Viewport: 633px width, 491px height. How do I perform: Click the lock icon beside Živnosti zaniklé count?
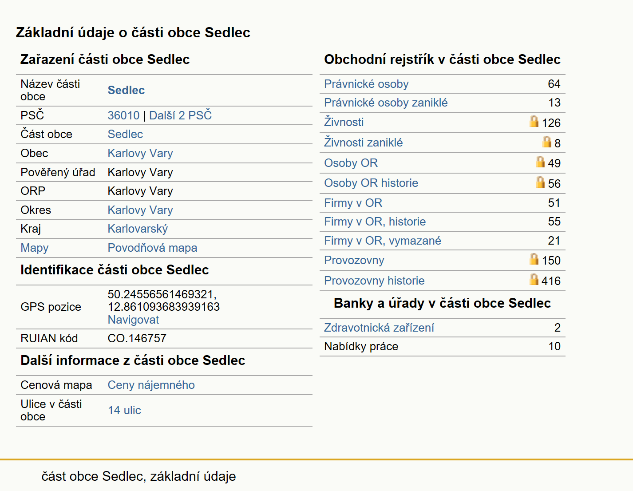547,142
